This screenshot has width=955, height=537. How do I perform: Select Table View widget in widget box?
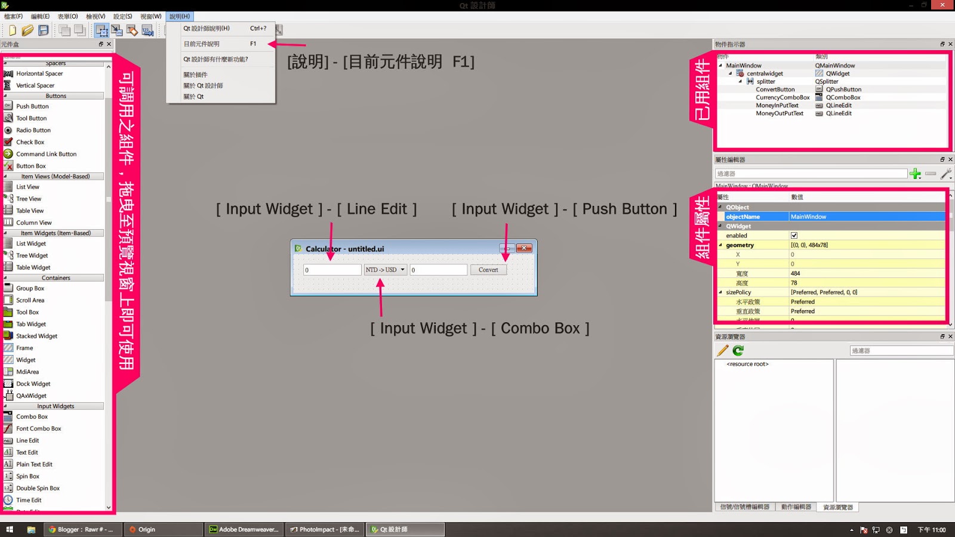[x=30, y=211]
